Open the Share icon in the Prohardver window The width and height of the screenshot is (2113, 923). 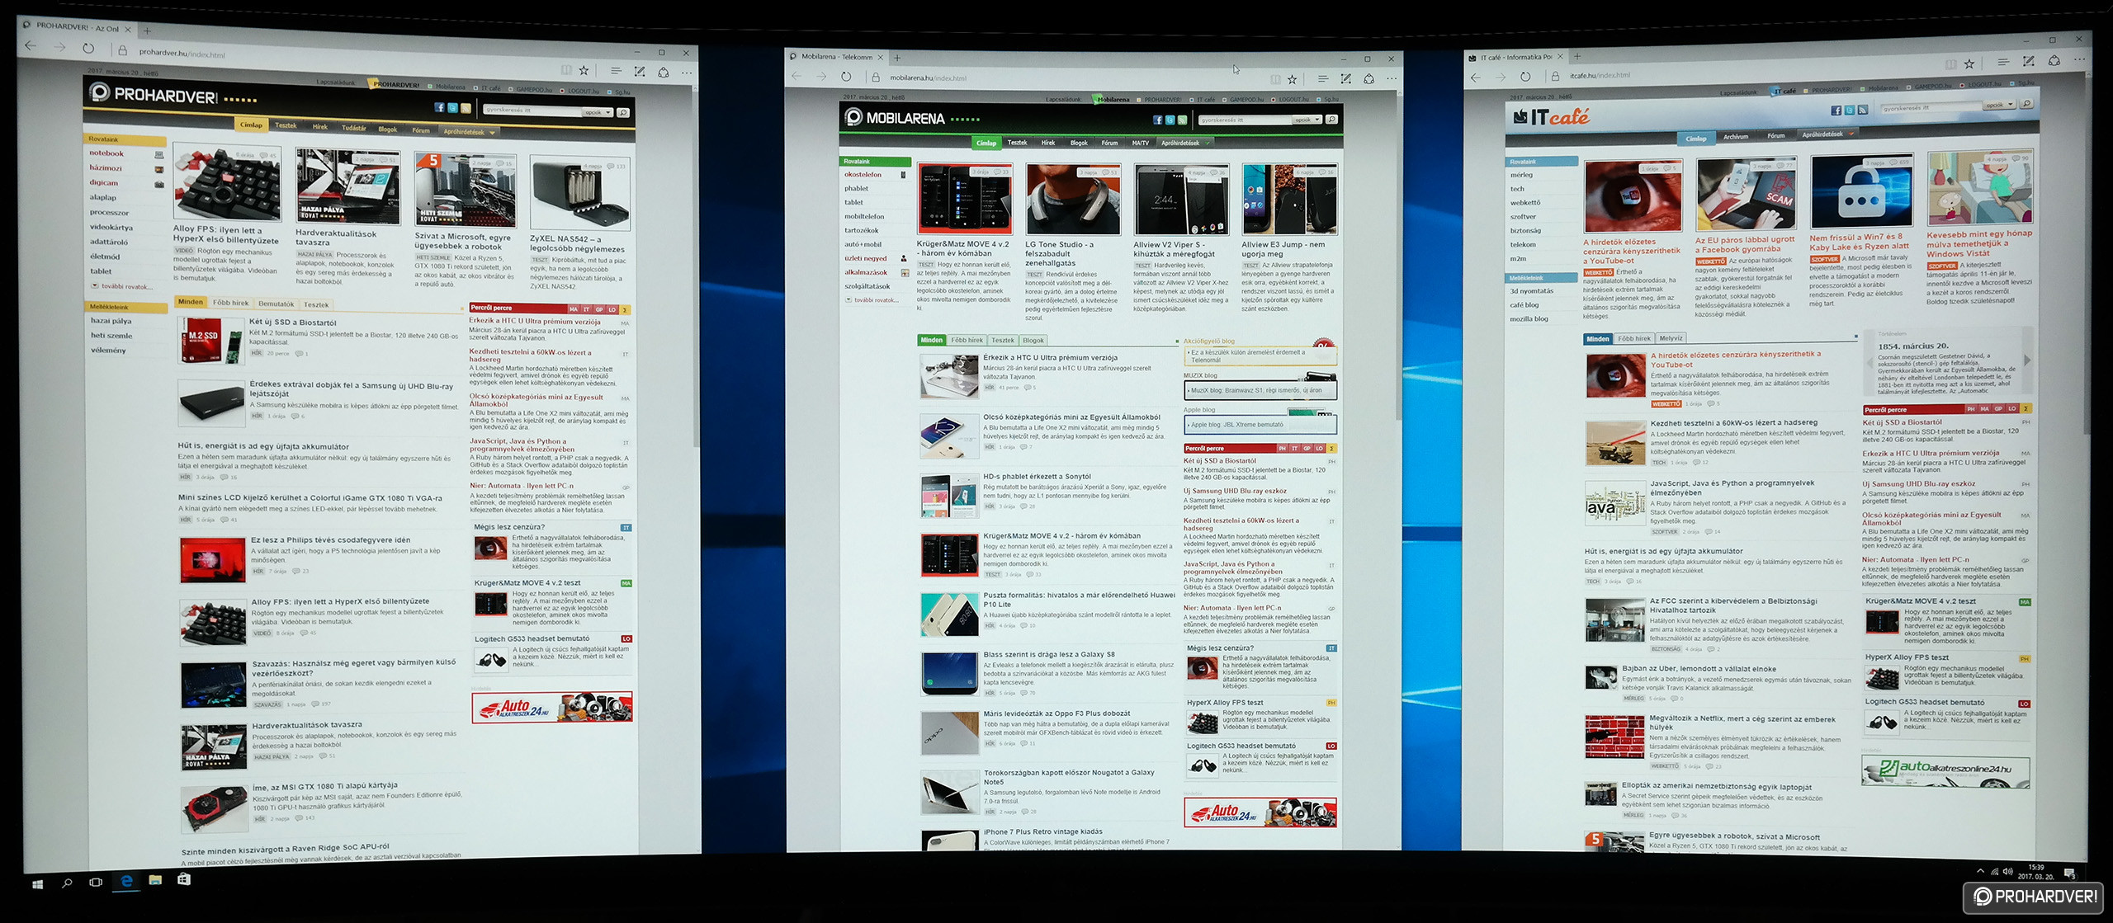click(x=664, y=73)
